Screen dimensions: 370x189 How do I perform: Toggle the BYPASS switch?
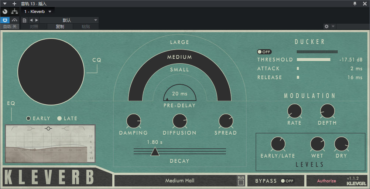click(x=287, y=181)
